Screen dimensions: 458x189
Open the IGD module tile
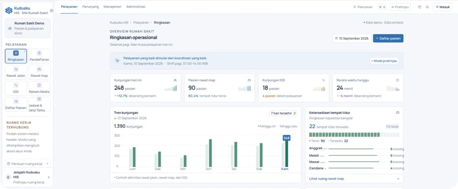[x=16, y=88]
